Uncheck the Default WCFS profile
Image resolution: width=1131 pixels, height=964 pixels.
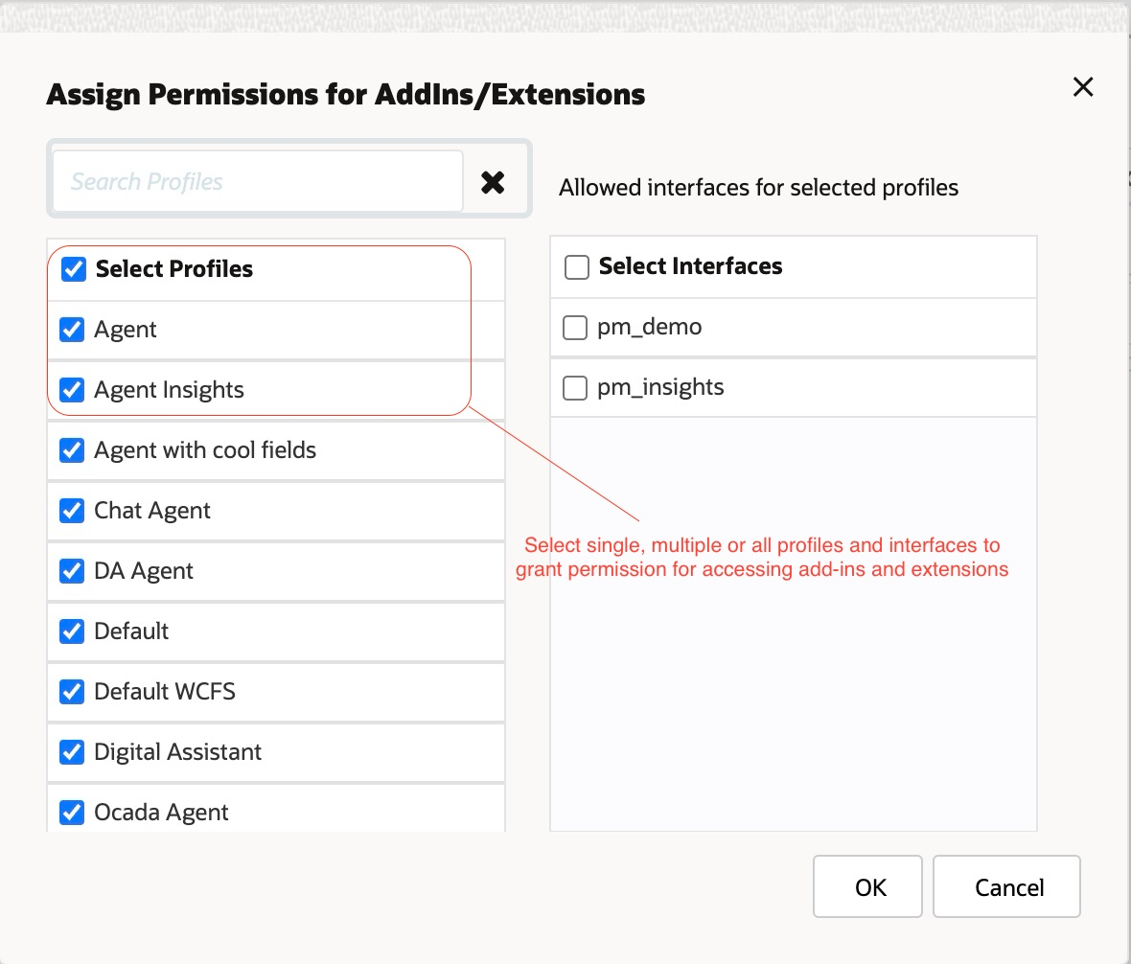[73, 691]
